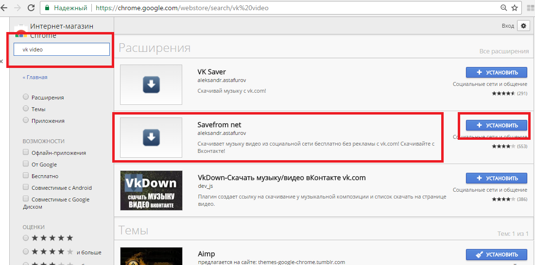The image size is (535, 265).
Task: Open the Aimp theme title
Action: (x=207, y=254)
